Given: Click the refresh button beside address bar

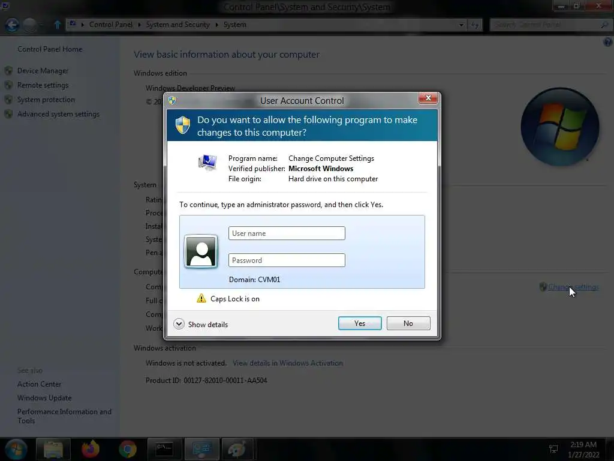Looking at the screenshot, I should [x=475, y=25].
